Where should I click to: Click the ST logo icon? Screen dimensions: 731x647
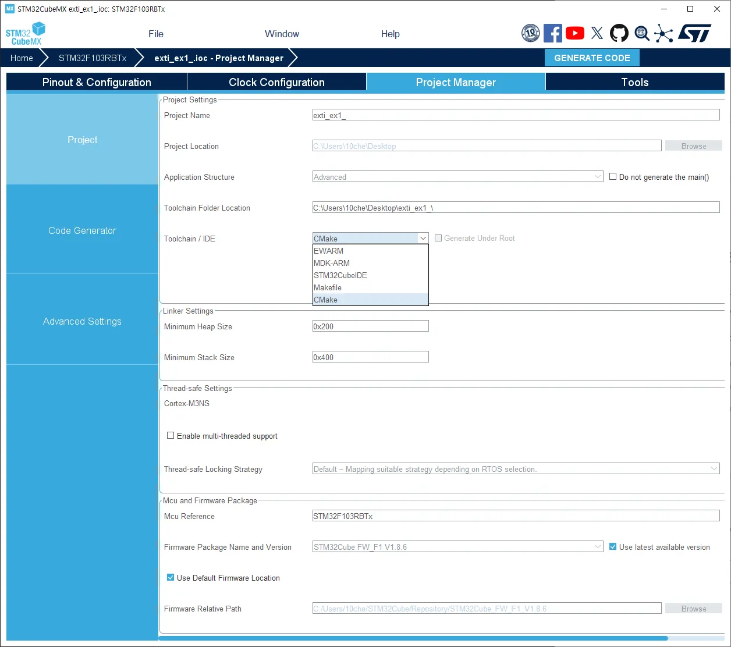tap(694, 33)
